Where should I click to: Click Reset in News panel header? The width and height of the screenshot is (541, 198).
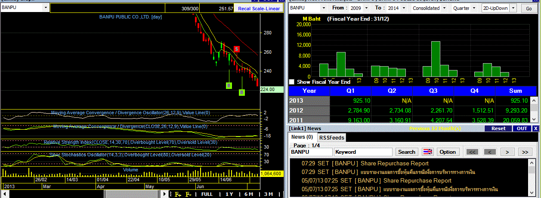pos(498,128)
